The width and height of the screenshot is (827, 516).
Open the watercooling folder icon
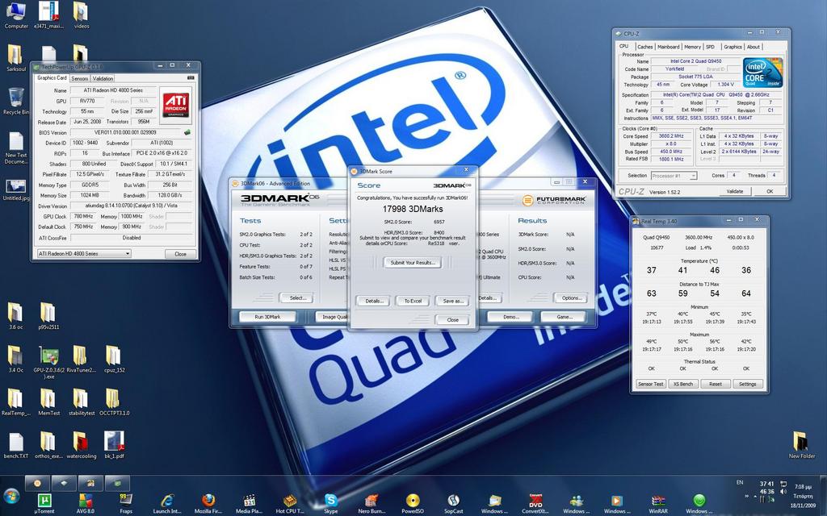tap(82, 445)
